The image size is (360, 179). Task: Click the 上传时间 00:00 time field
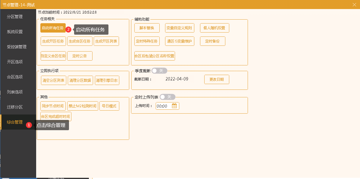(x=163, y=106)
